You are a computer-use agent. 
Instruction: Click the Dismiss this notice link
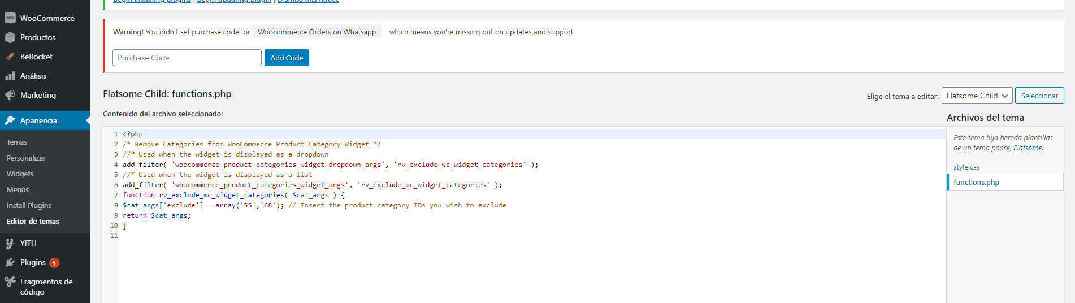pyautogui.click(x=308, y=2)
